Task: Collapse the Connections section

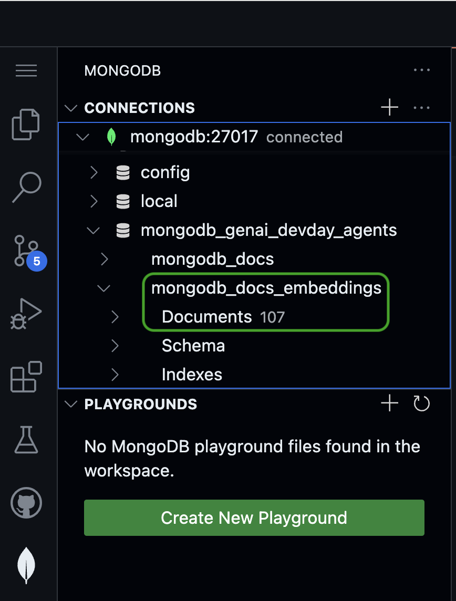Action: [71, 108]
